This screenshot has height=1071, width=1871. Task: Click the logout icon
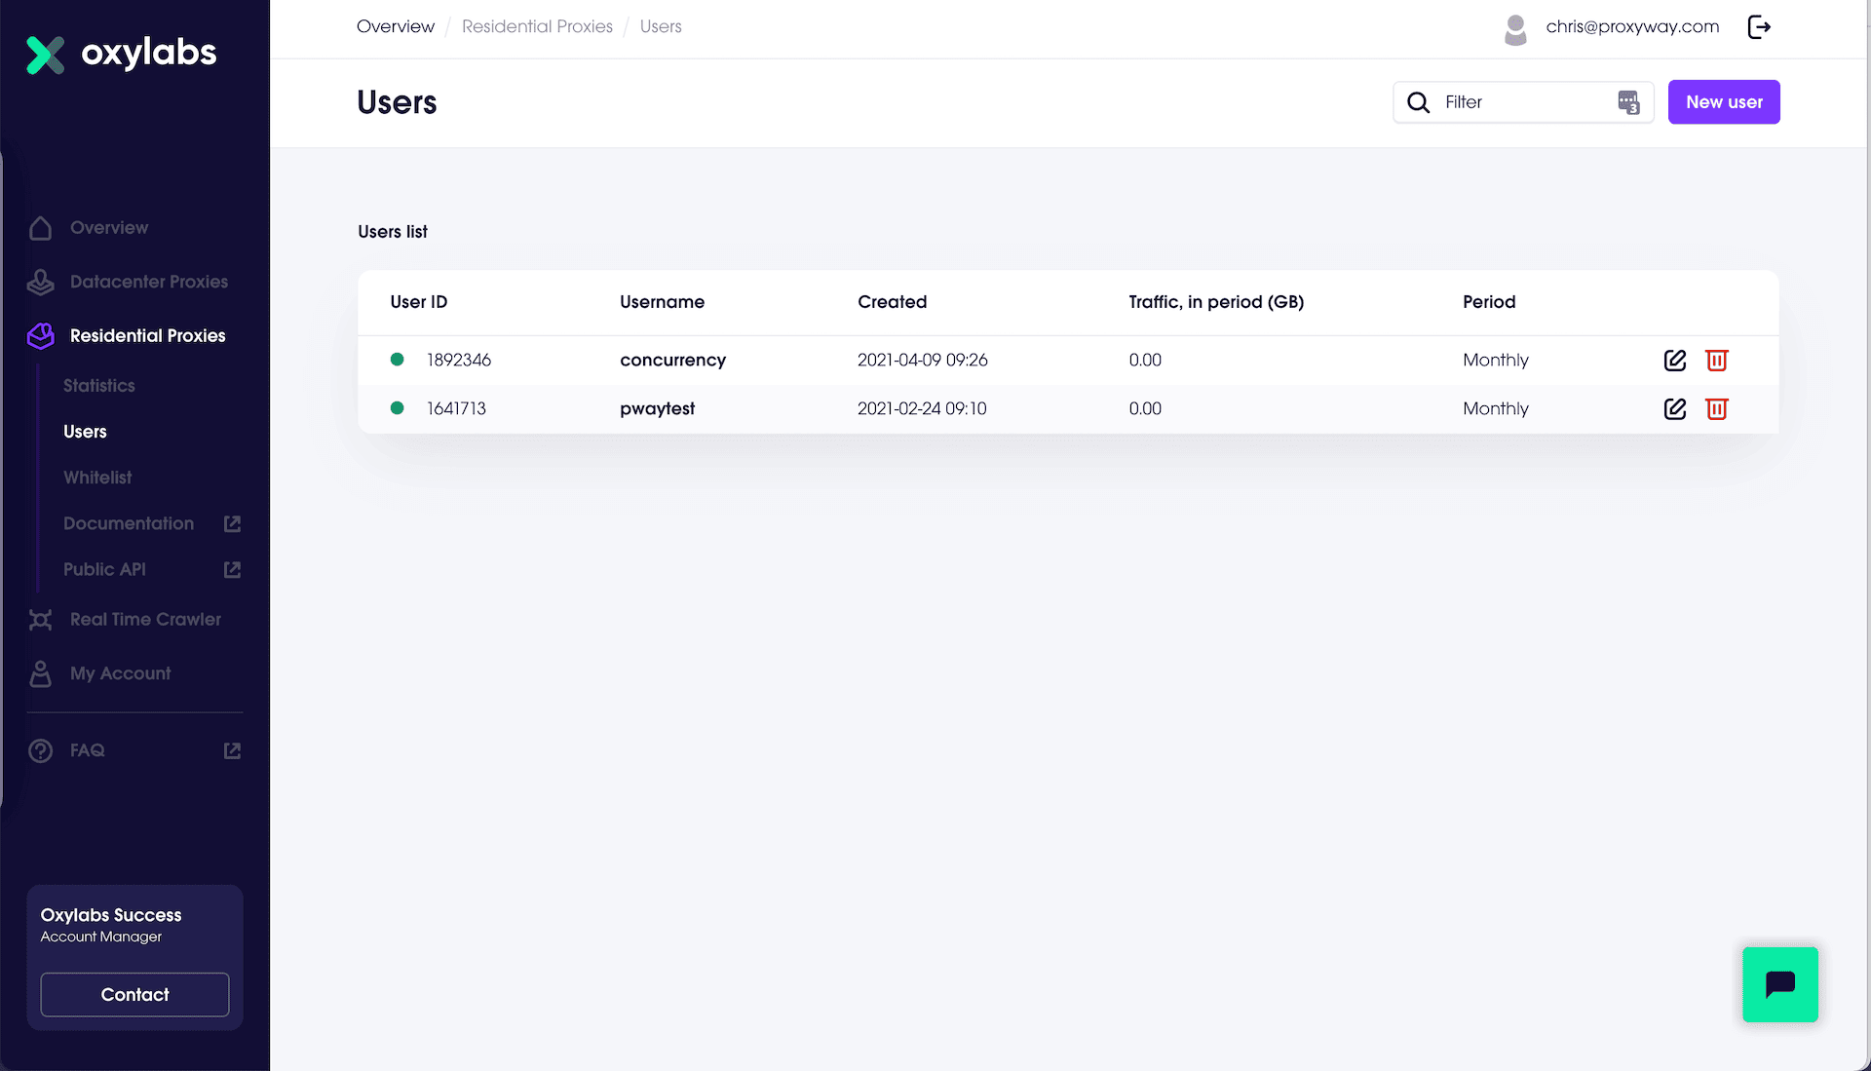(x=1759, y=27)
